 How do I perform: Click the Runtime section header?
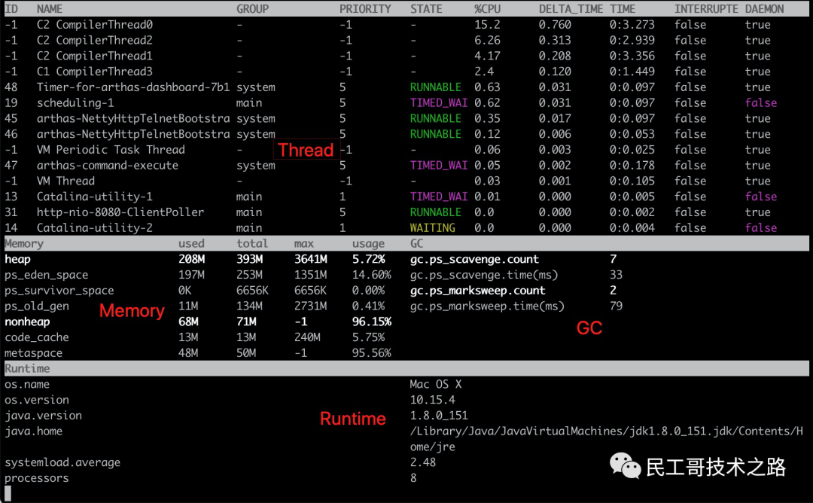(28, 369)
